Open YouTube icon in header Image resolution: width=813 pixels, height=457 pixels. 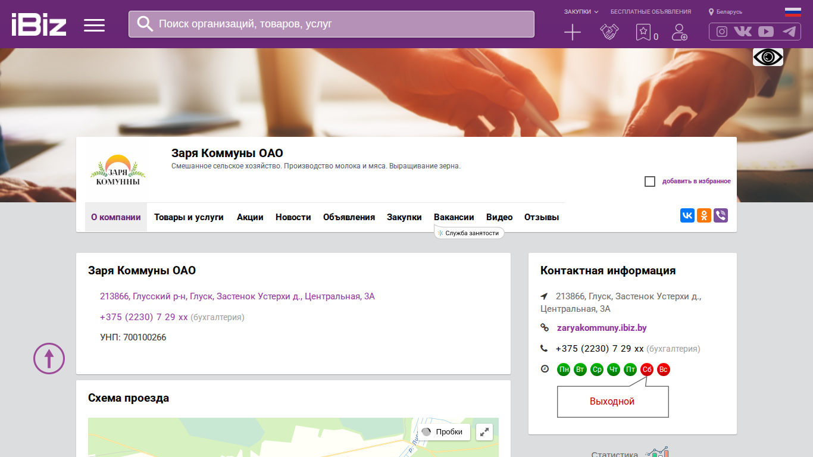(x=766, y=32)
